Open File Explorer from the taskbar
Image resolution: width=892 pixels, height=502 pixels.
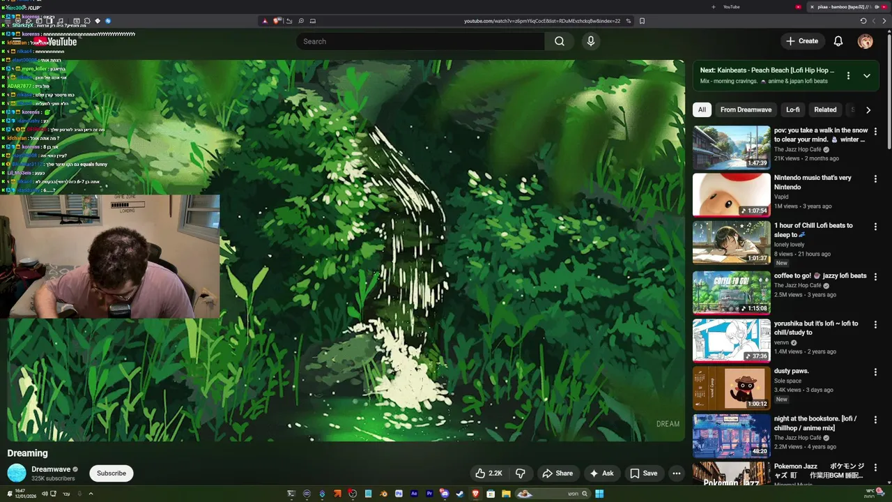506,494
